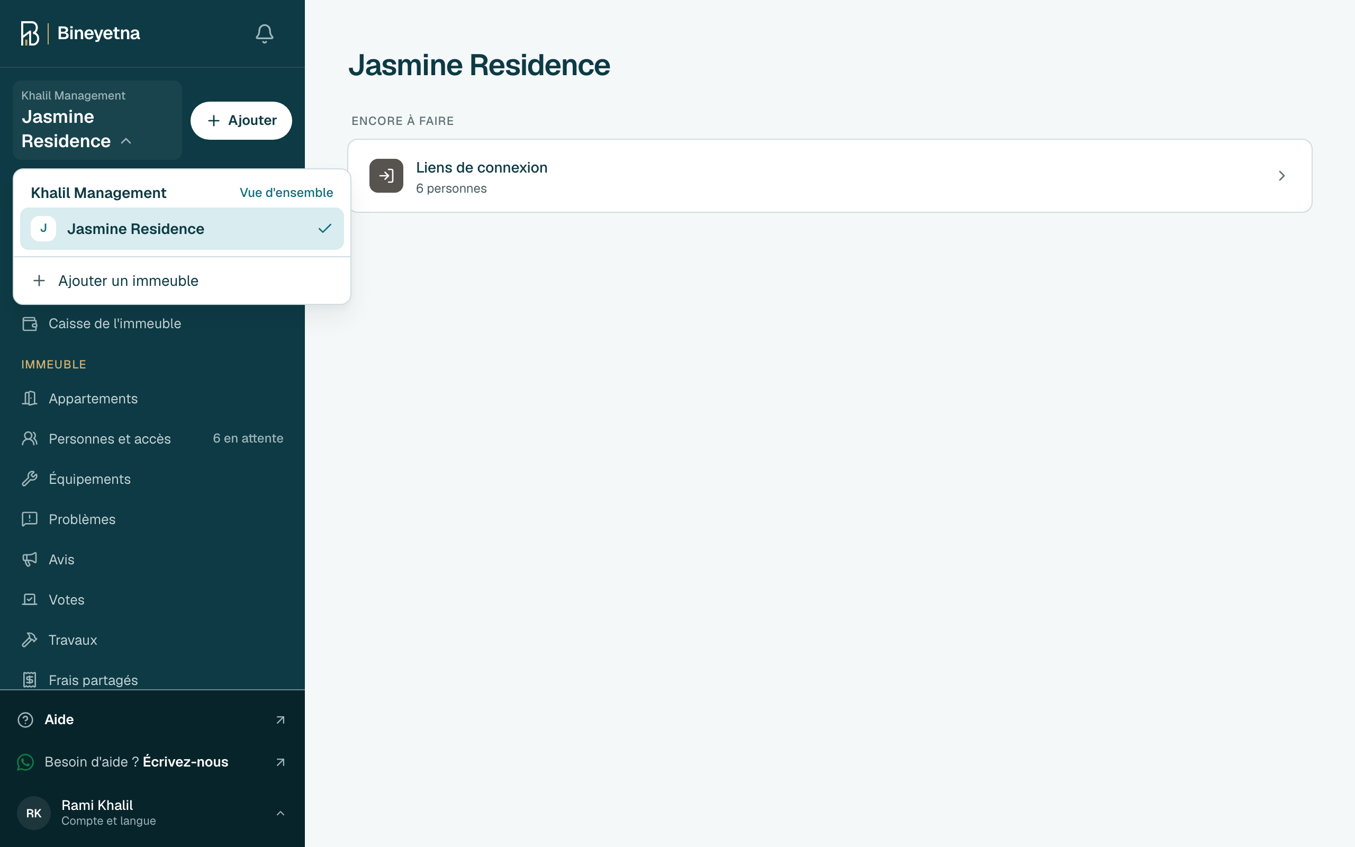Image resolution: width=1355 pixels, height=847 pixels.
Task: Click Compte et langue under Rami Khalil
Action: pyautogui.click(x=109, y=821)
